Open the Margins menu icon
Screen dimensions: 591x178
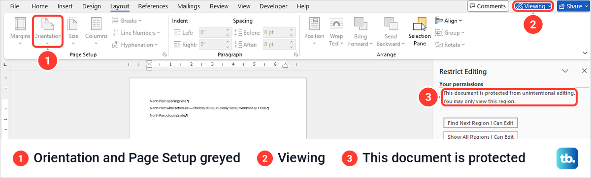(x=20, y=24)
